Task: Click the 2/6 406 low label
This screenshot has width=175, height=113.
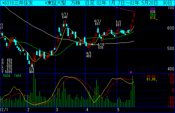Action: click(x=32, y=70)
